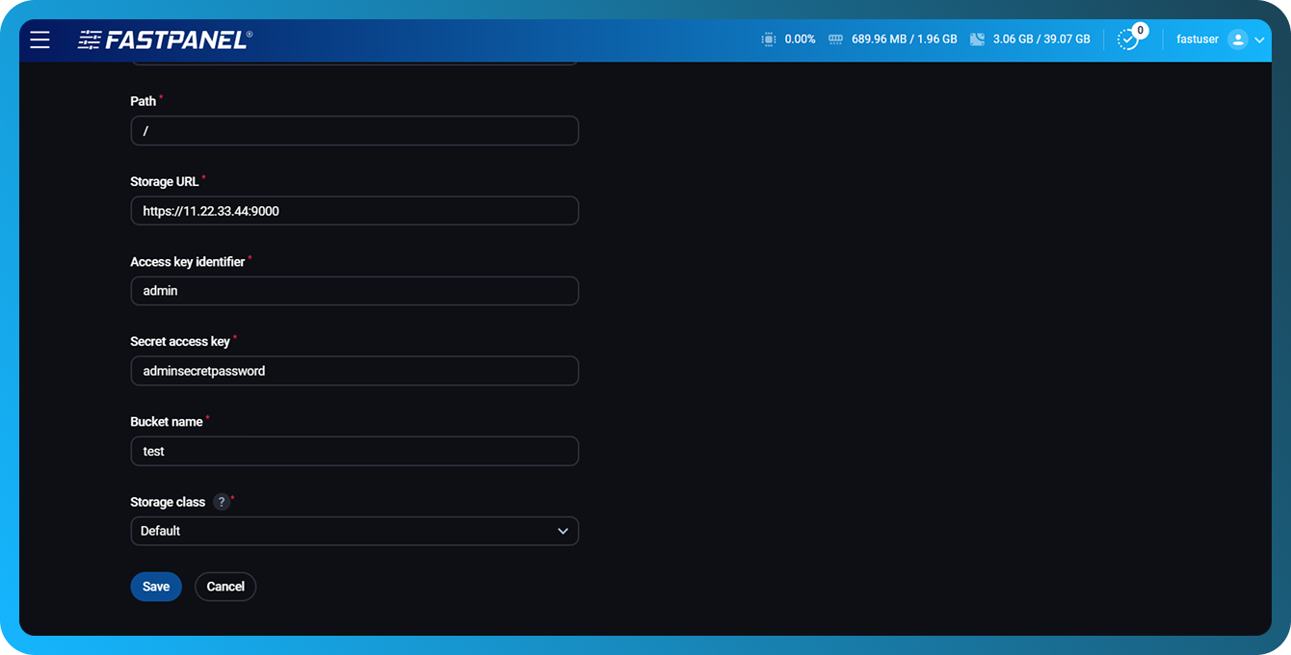The image size is (1291, 655).
Task: Open the Storage class dropdown
Action: click(355, 531)
